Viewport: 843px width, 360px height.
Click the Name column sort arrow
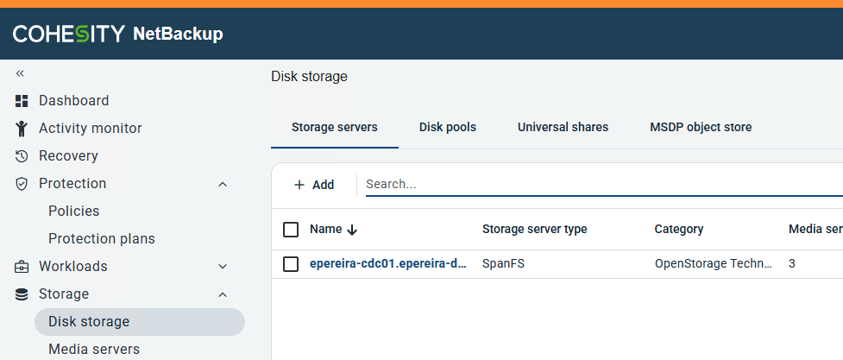(351, 230)
